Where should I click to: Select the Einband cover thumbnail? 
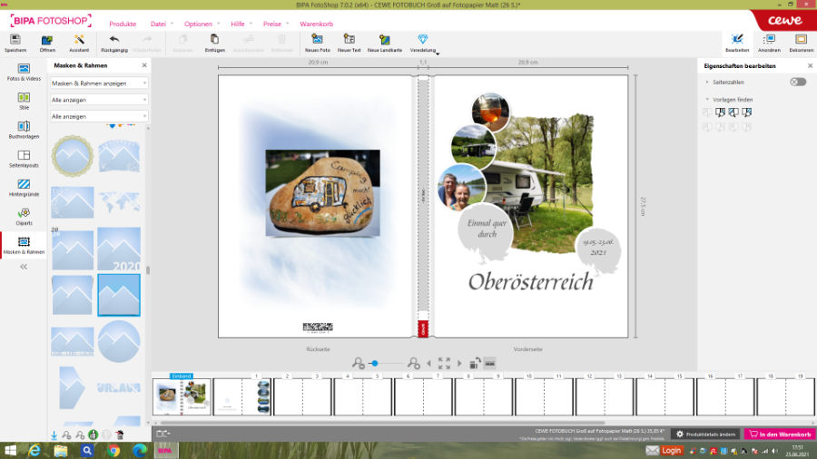182,396
